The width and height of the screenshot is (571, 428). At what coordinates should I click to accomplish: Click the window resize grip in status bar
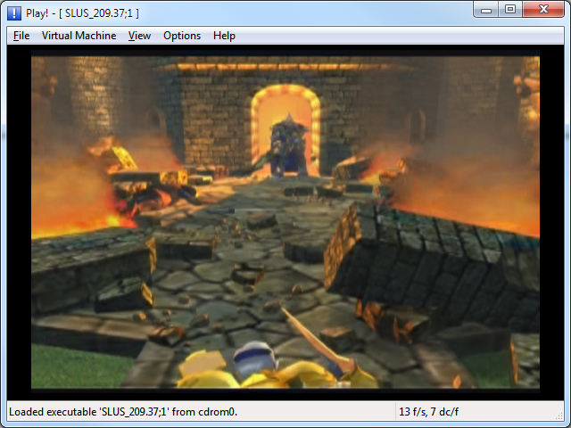click(x=559, y=416)
